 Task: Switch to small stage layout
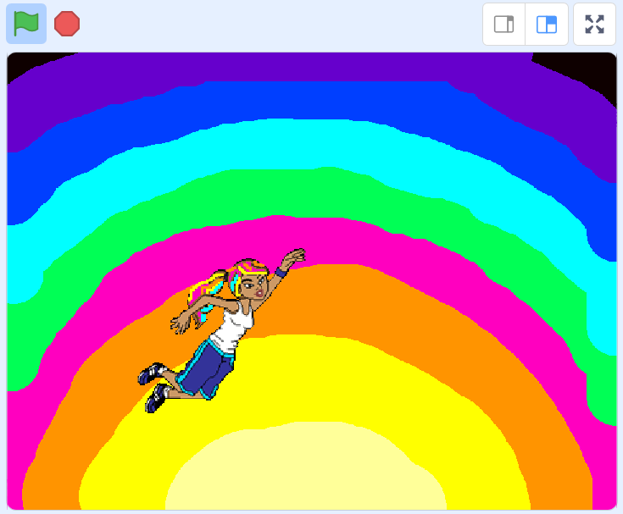pos(503,25)
